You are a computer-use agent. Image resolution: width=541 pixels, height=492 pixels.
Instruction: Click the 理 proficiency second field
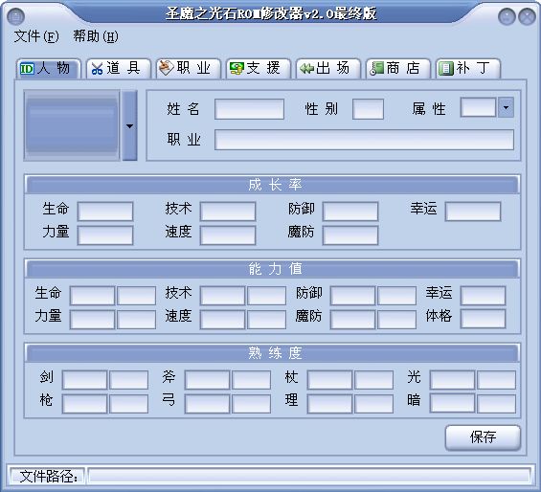373,404
